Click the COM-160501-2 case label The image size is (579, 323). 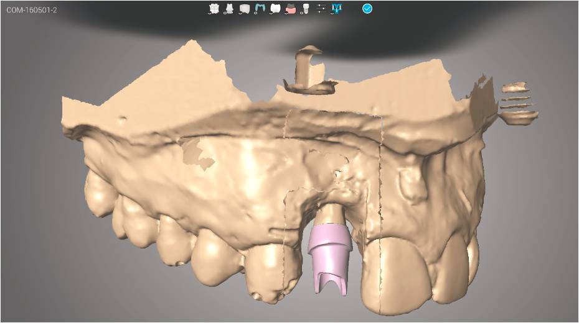(x=32, y=10)
